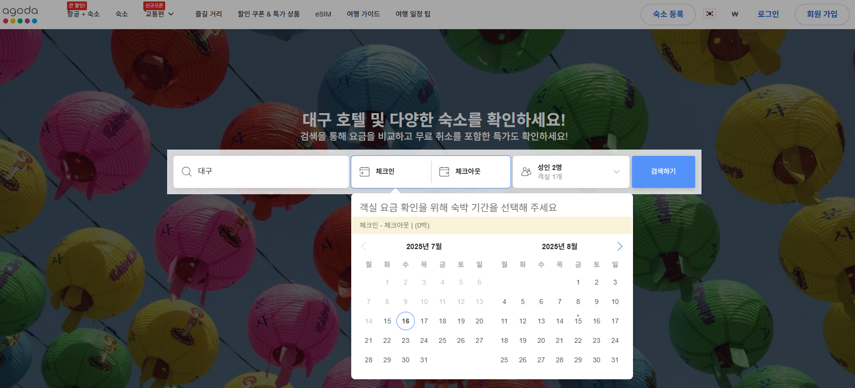Expand the 교통편 menu chevron
The width and height of the screenshot is (855, 388).
point(171,14)
